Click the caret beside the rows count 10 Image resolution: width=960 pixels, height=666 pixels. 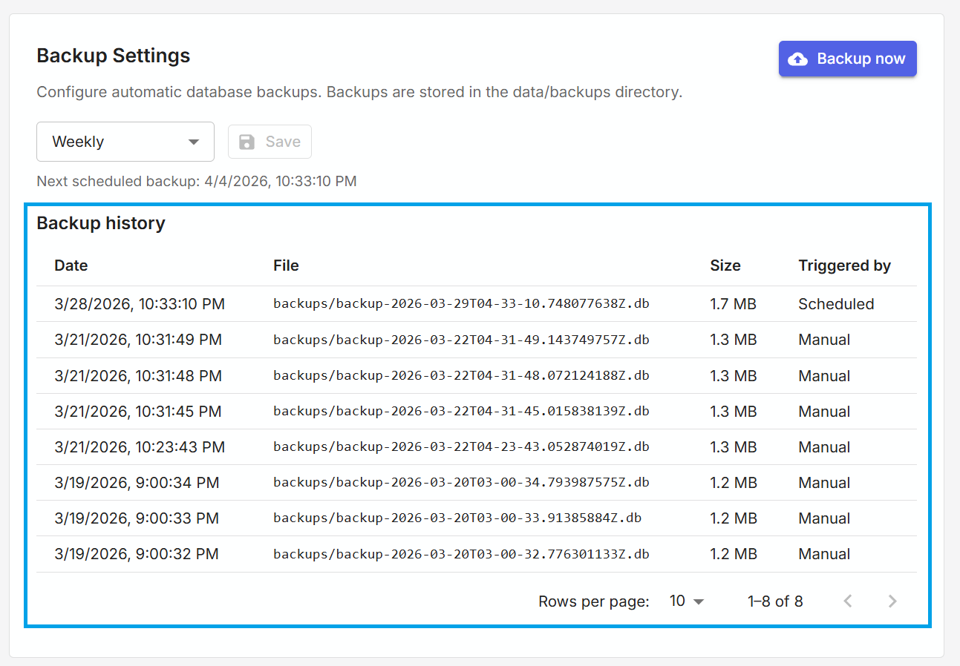point(697,601)
